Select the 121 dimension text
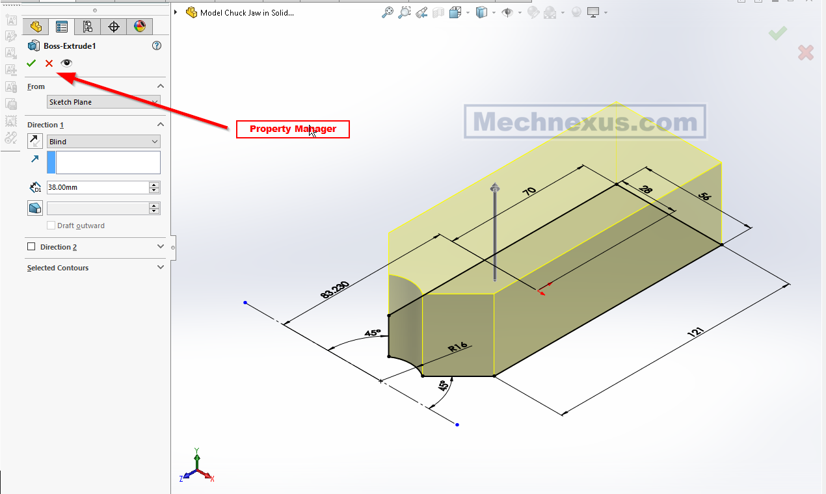The image size is (826, 494). point(695,331)
